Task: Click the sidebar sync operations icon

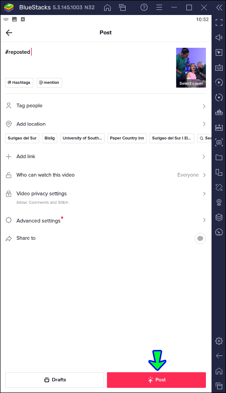Action: click(x=219, y=97)
